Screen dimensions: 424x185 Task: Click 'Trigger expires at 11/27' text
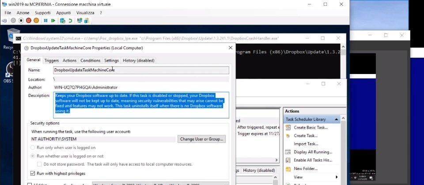258,134
